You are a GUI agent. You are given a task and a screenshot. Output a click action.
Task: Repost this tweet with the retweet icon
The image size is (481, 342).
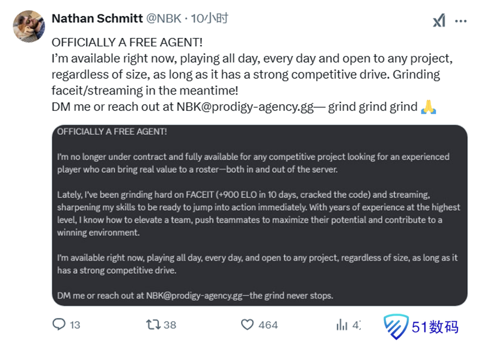pos(153,325)
